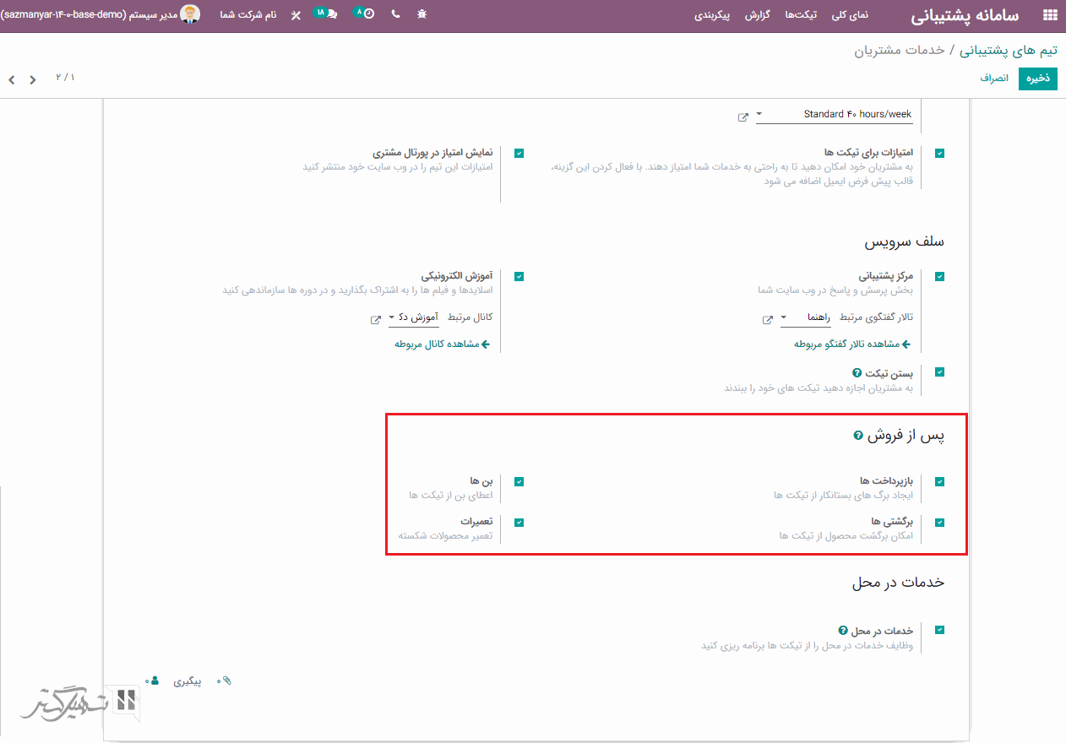This screenshot has height=743, width=1066.
Task: Toggle the بازپرداخت ها checkbox
Action: pyautogui.click(x=939, y=481)
